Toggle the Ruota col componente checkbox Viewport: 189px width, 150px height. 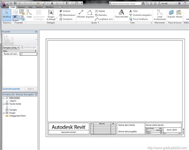click(x=22, y=54)
